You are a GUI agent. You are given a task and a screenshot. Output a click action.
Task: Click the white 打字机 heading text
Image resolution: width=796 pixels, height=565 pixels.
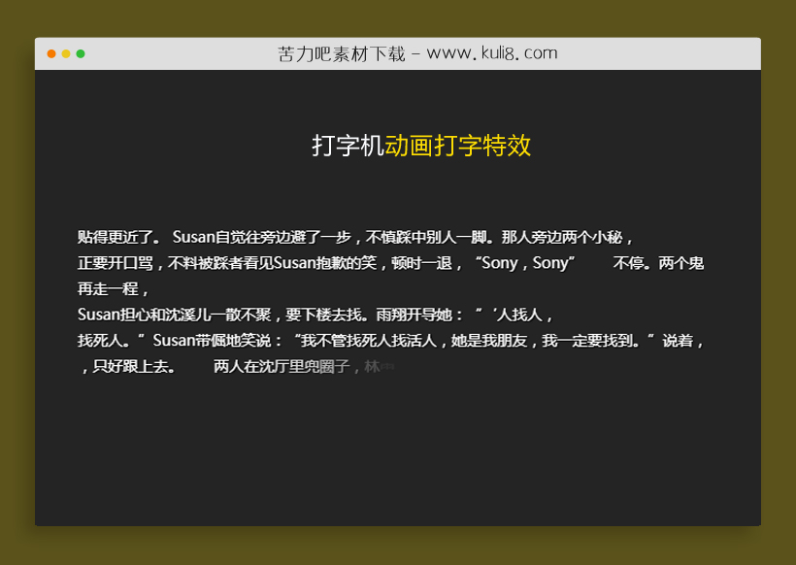[347, 145]
